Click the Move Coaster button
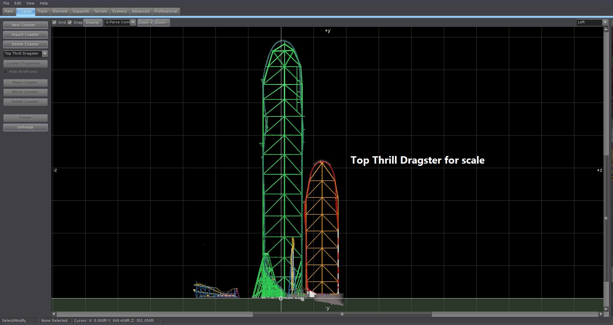613x325 pixels. 26,82
